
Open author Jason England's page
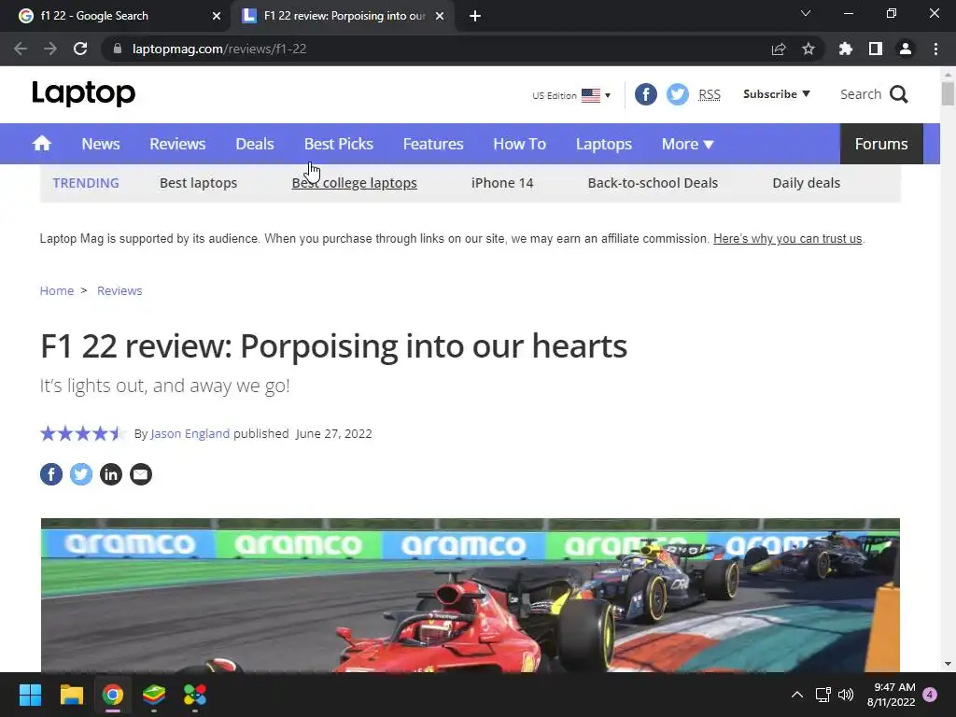(190, 433)
